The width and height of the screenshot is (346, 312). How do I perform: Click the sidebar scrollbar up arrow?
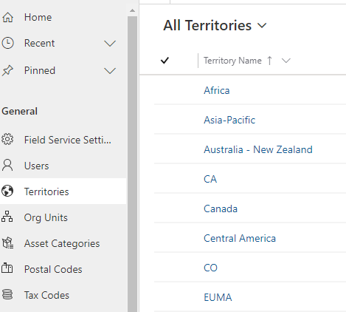coord(132,10)
